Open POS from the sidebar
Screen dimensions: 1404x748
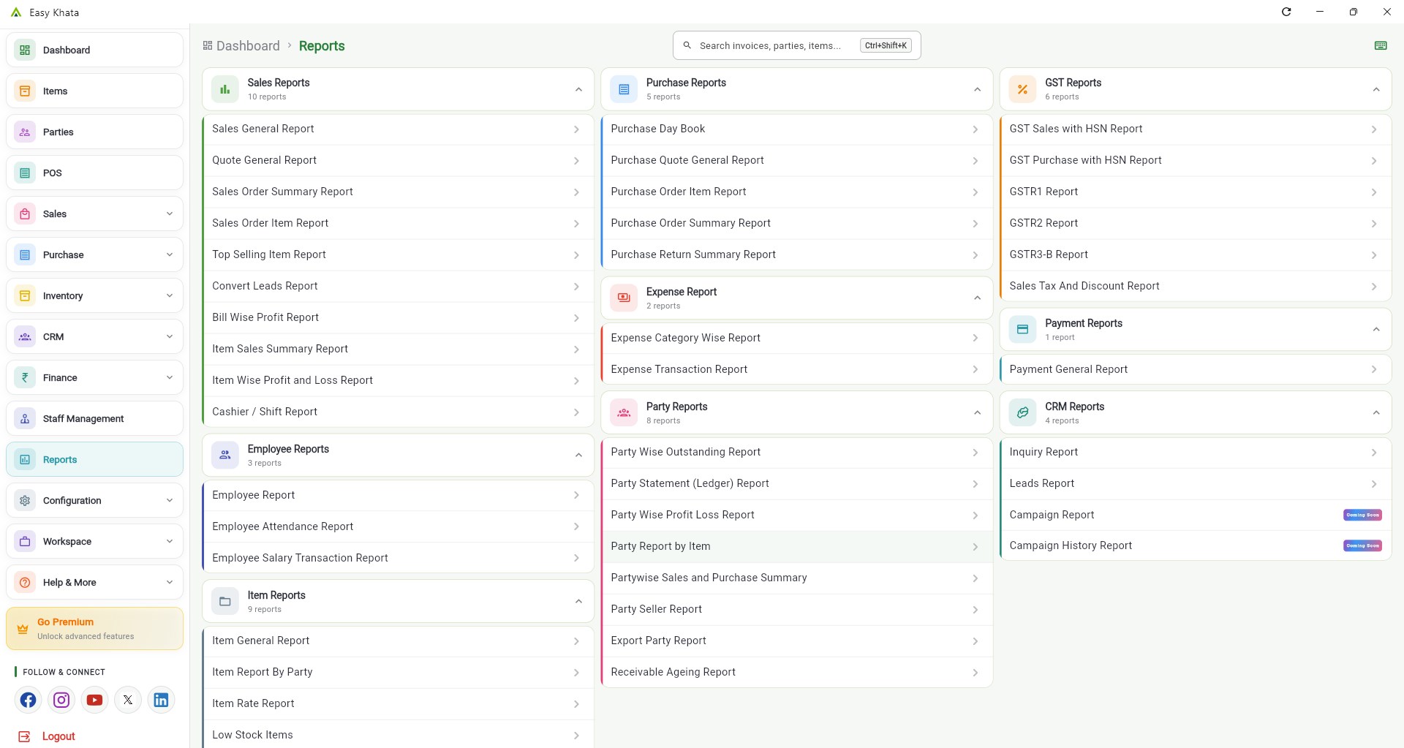pos(94,173)
